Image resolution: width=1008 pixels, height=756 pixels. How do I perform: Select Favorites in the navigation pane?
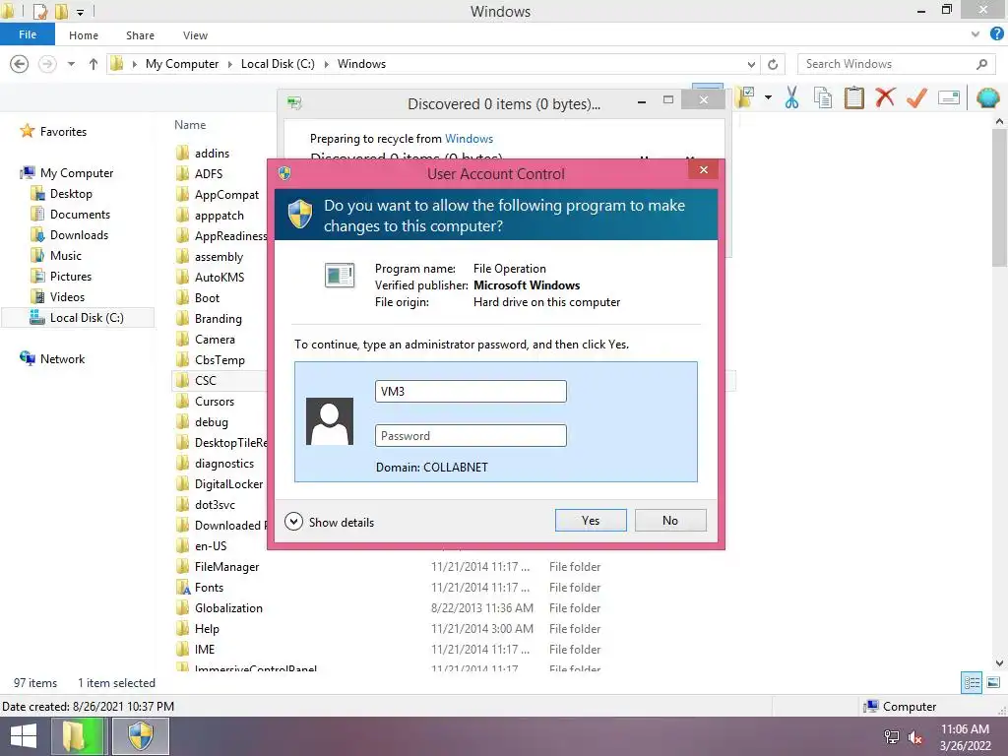pos(63,131)
